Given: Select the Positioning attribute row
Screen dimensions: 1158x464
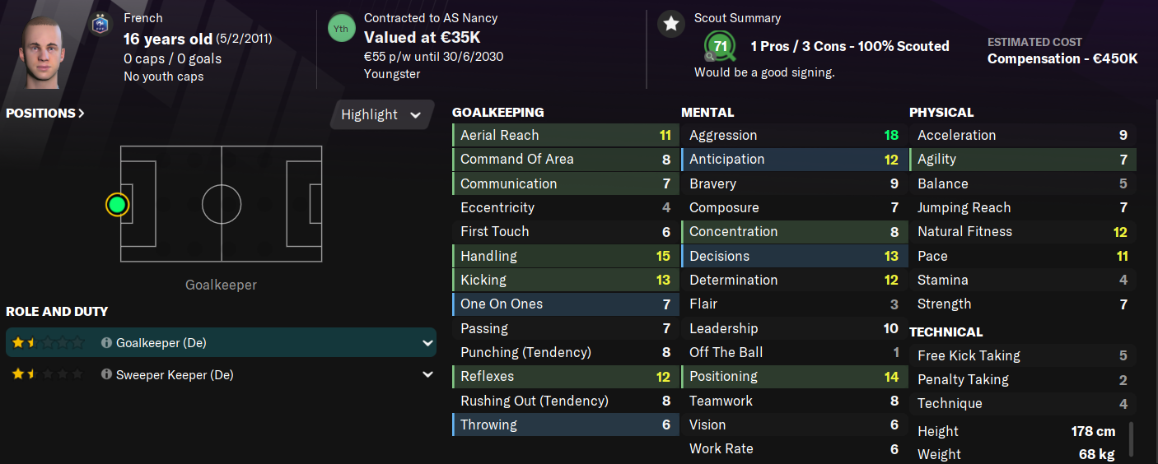Looking at the screenshot, I should click(793, 377).
